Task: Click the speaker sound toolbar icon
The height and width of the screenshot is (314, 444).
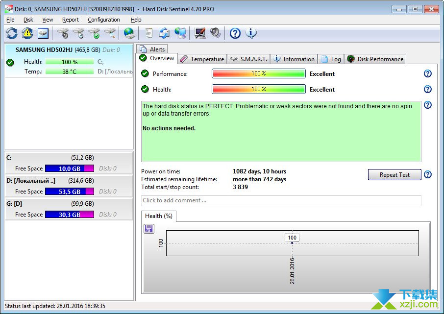Action: pos(216,33)
